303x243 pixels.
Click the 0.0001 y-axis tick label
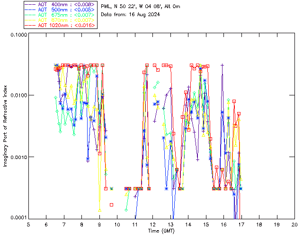point(18,217)
